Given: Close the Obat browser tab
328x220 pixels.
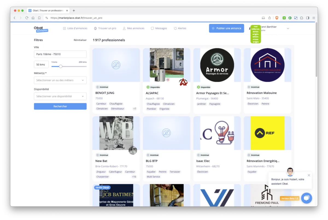Looking at the screenshot, I should 67,11.
